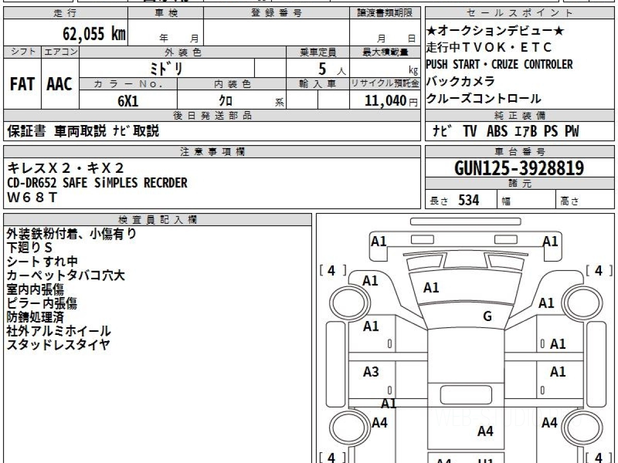This screenshot has height=463, width=618.
Task: Select the 下廻りS inspector note
Action: [x=29, y=248]
